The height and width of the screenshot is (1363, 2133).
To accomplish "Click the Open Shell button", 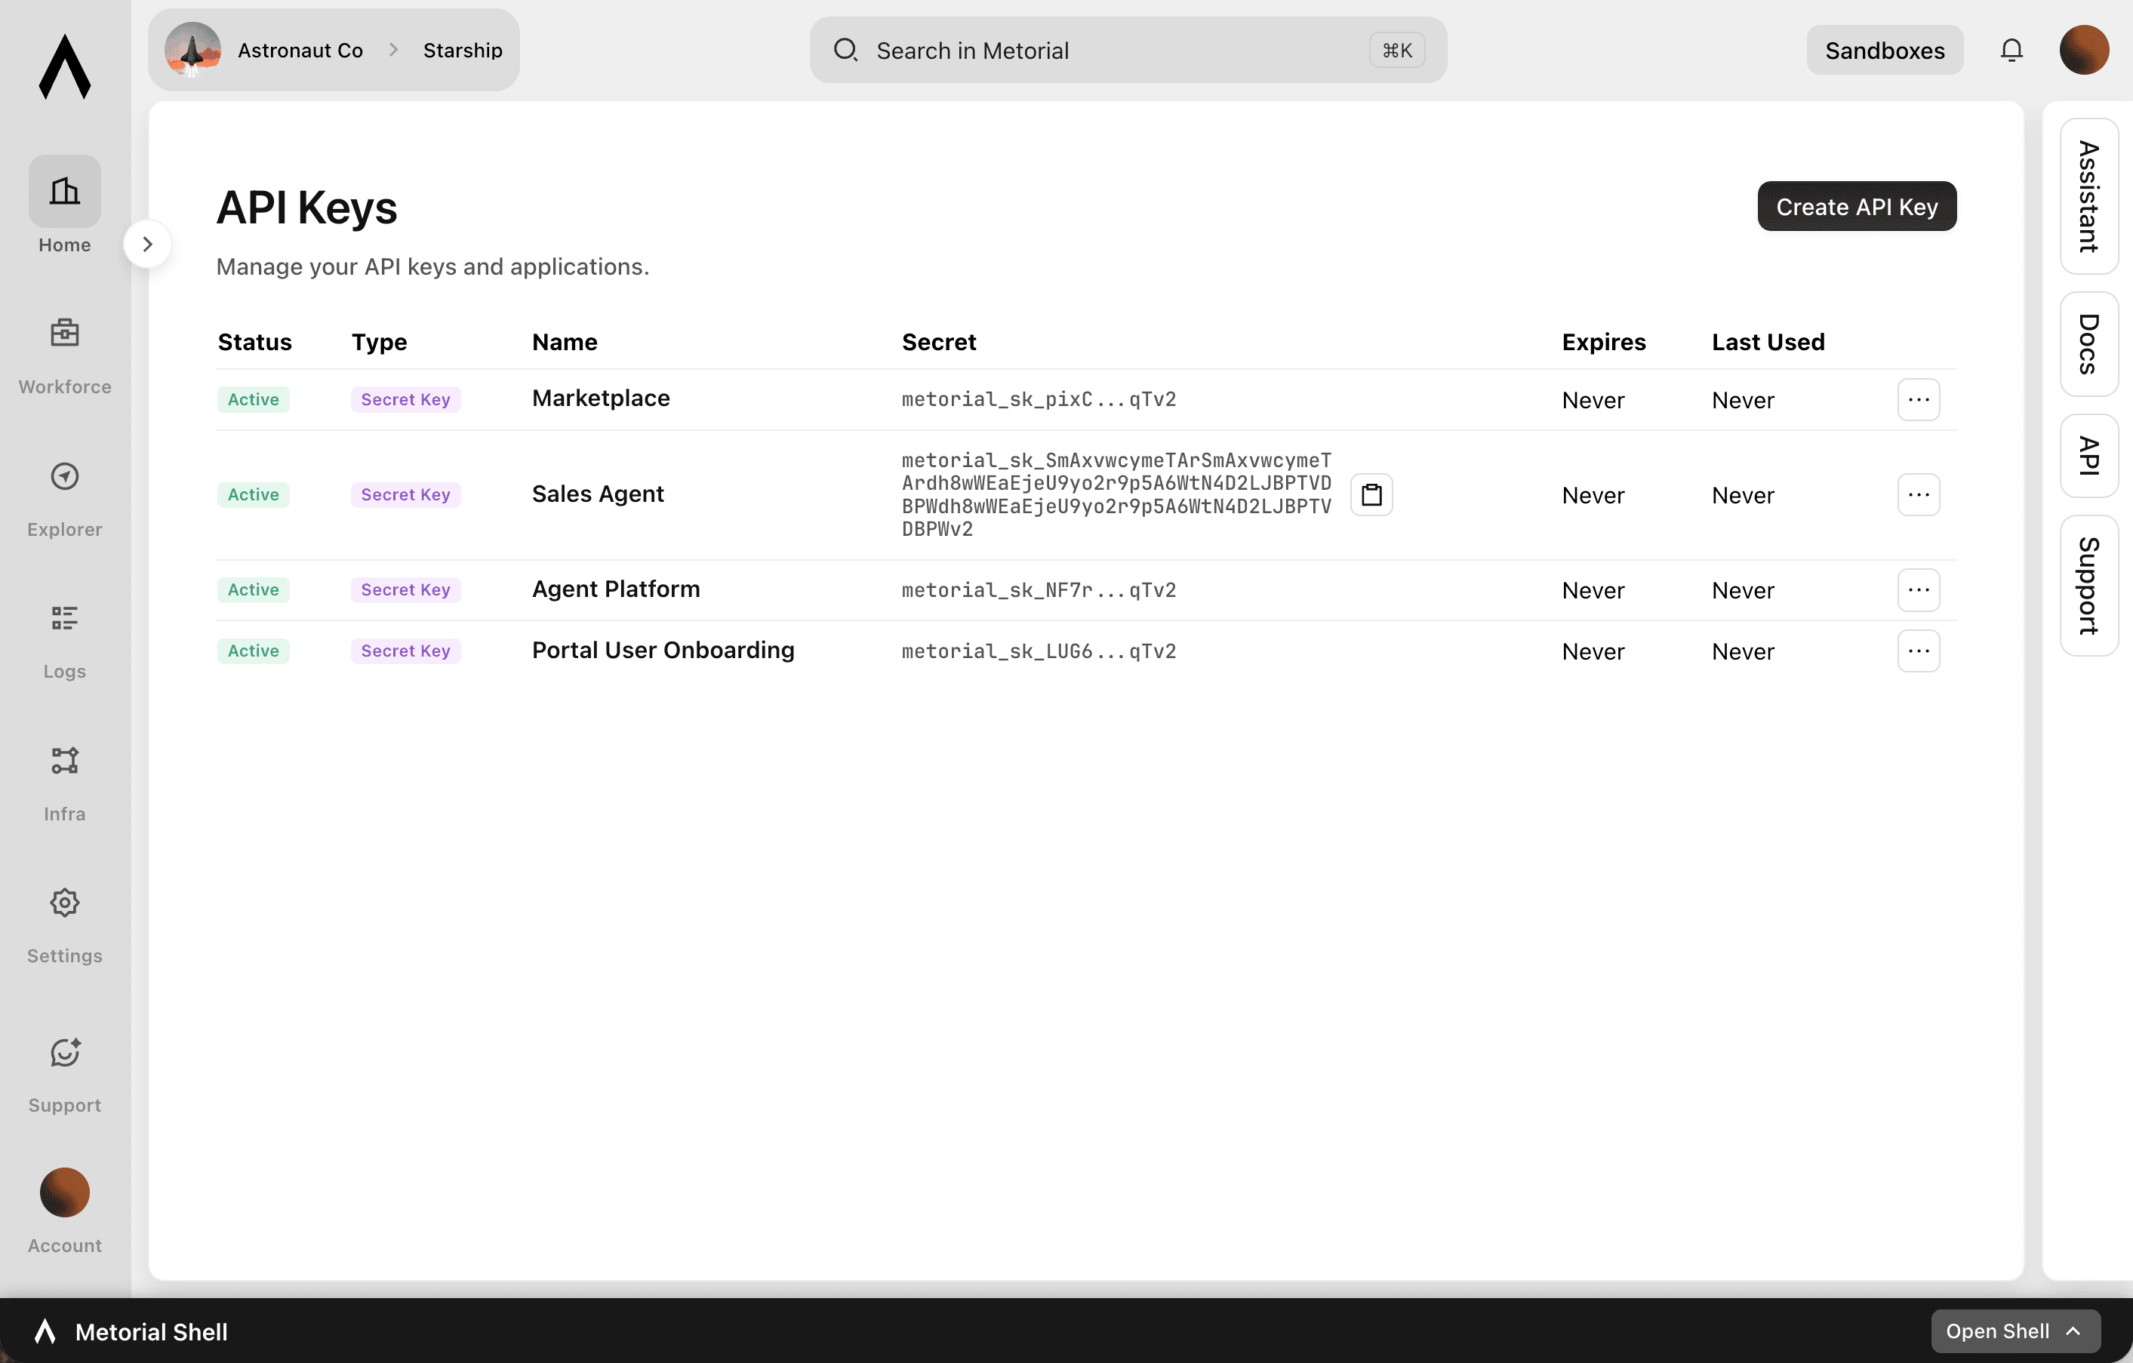I will coord(2015,1331).
